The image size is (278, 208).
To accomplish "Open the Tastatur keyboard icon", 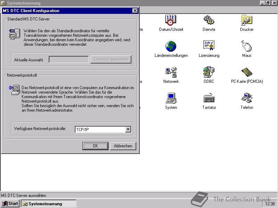I will [209, 98].
